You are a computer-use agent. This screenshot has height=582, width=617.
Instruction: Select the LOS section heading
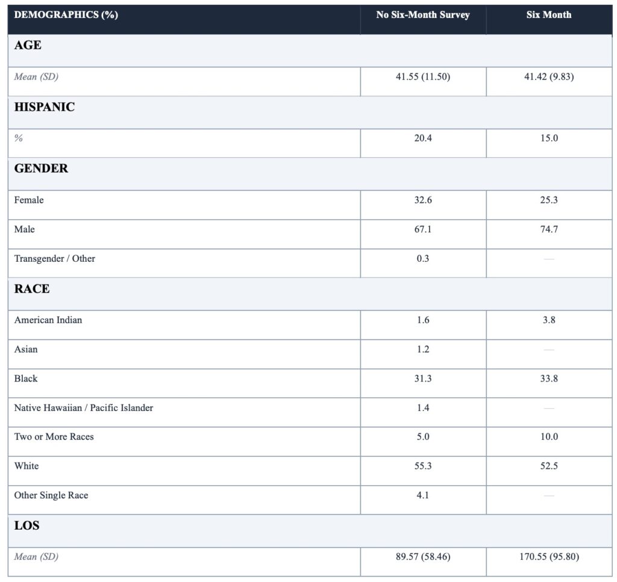coord(27,525)
